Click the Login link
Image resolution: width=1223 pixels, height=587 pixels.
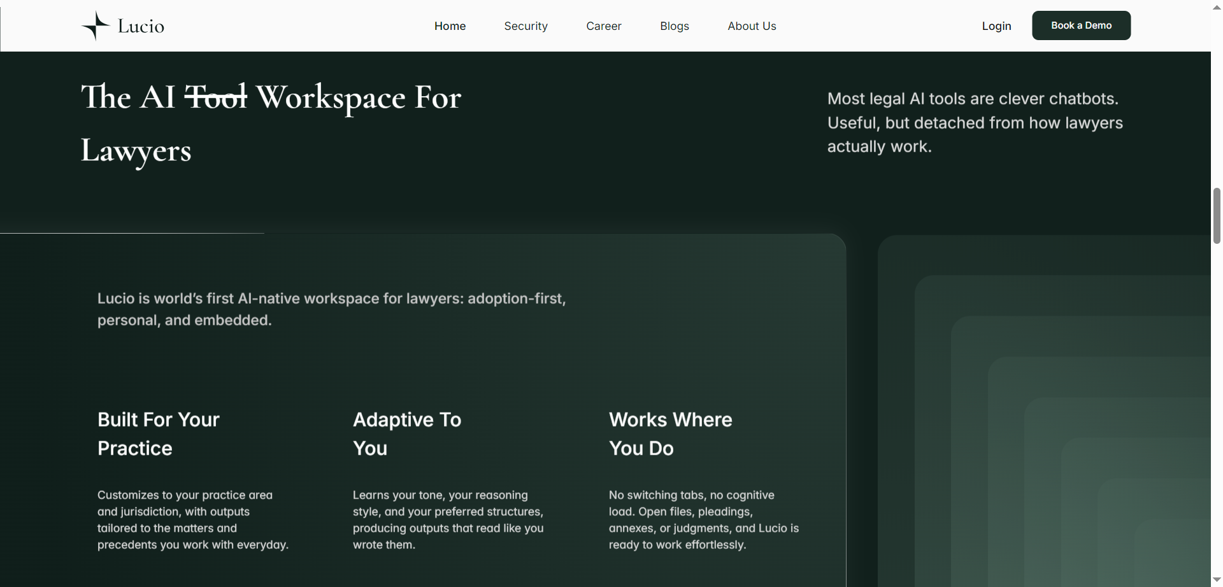pos(996,25)
